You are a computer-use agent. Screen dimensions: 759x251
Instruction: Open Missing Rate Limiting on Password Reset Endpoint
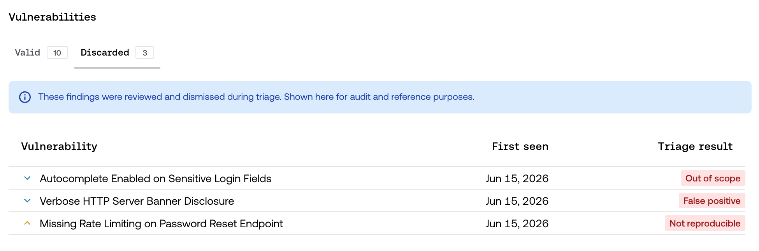(161, 224)
